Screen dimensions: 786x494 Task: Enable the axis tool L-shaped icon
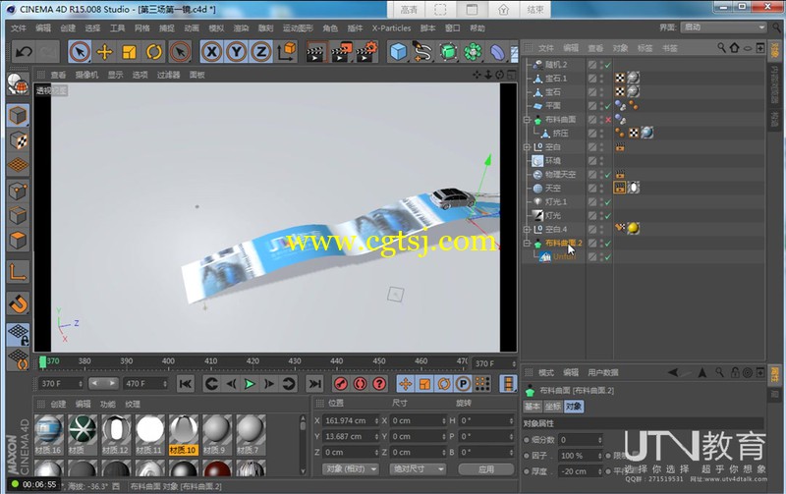pos(18,272)
